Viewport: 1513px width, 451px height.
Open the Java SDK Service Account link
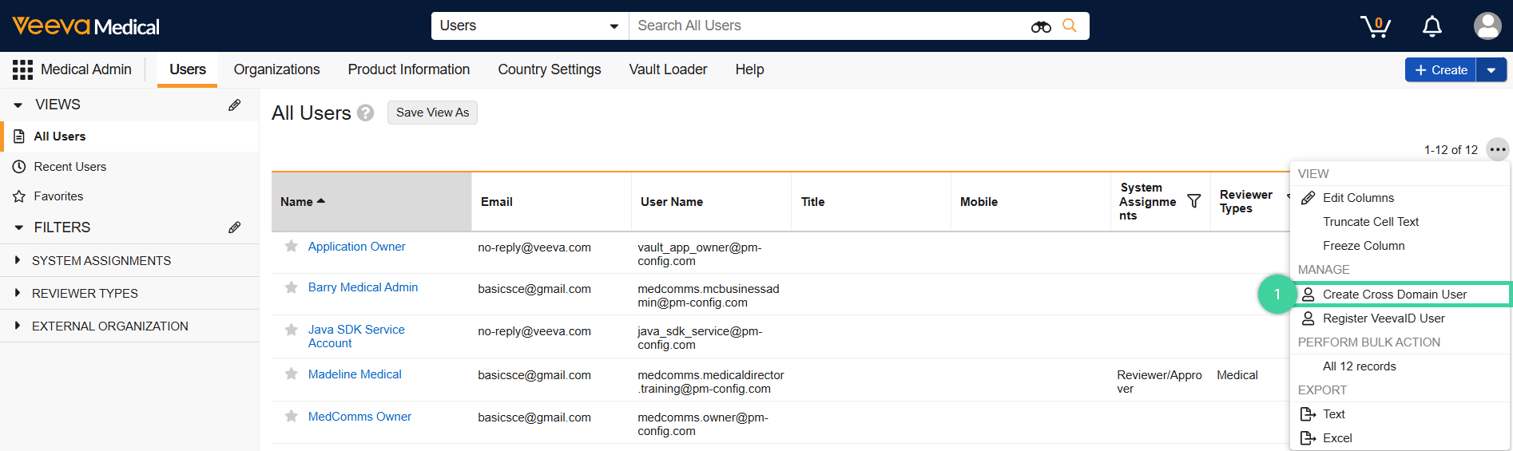[x=356, y=336]
